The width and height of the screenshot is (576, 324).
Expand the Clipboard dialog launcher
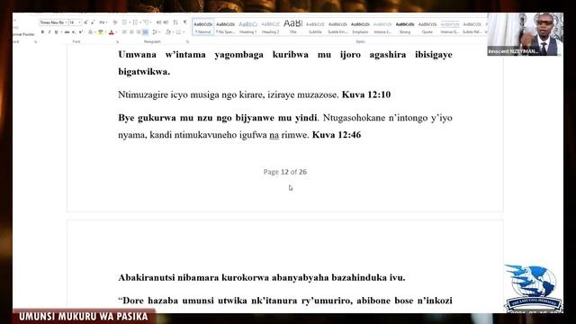pyautogui.click(x=36, y=42)
